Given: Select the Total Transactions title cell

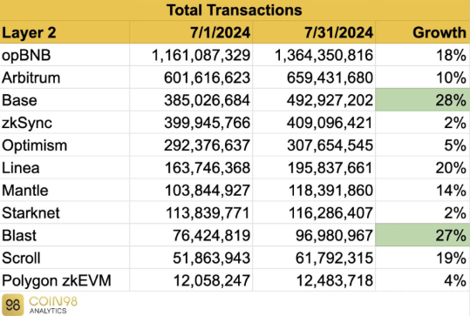Looking at the screenshot, I should (x=235, y=10).
